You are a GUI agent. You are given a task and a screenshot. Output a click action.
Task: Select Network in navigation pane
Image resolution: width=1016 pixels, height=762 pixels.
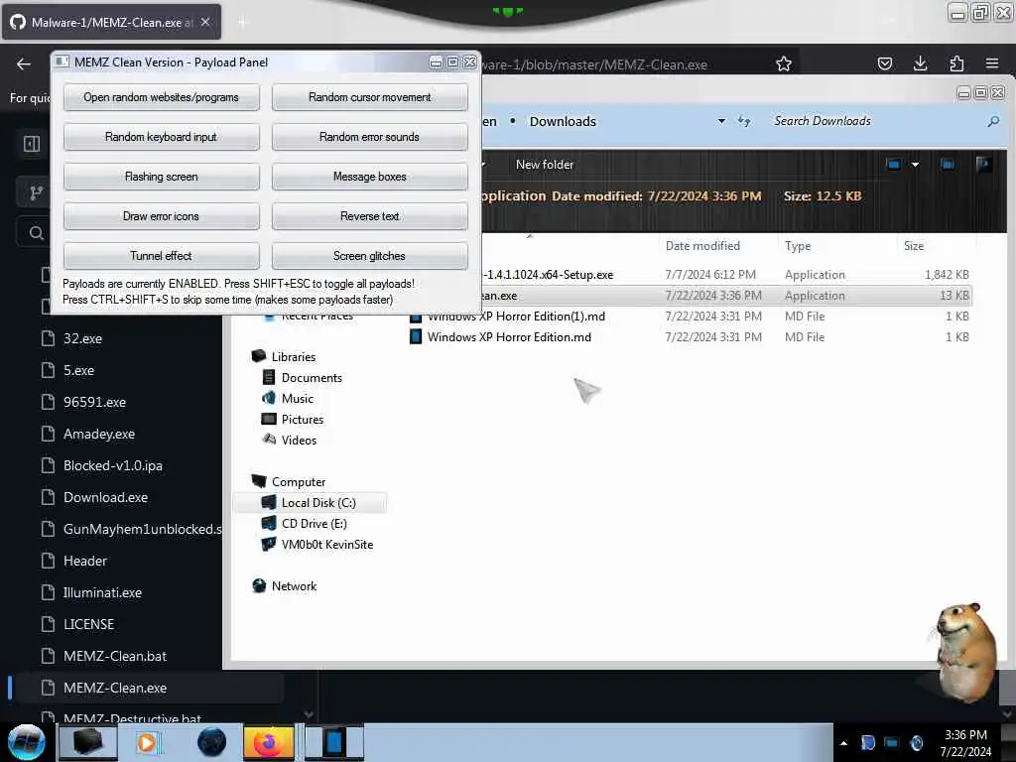pos(294,585)
